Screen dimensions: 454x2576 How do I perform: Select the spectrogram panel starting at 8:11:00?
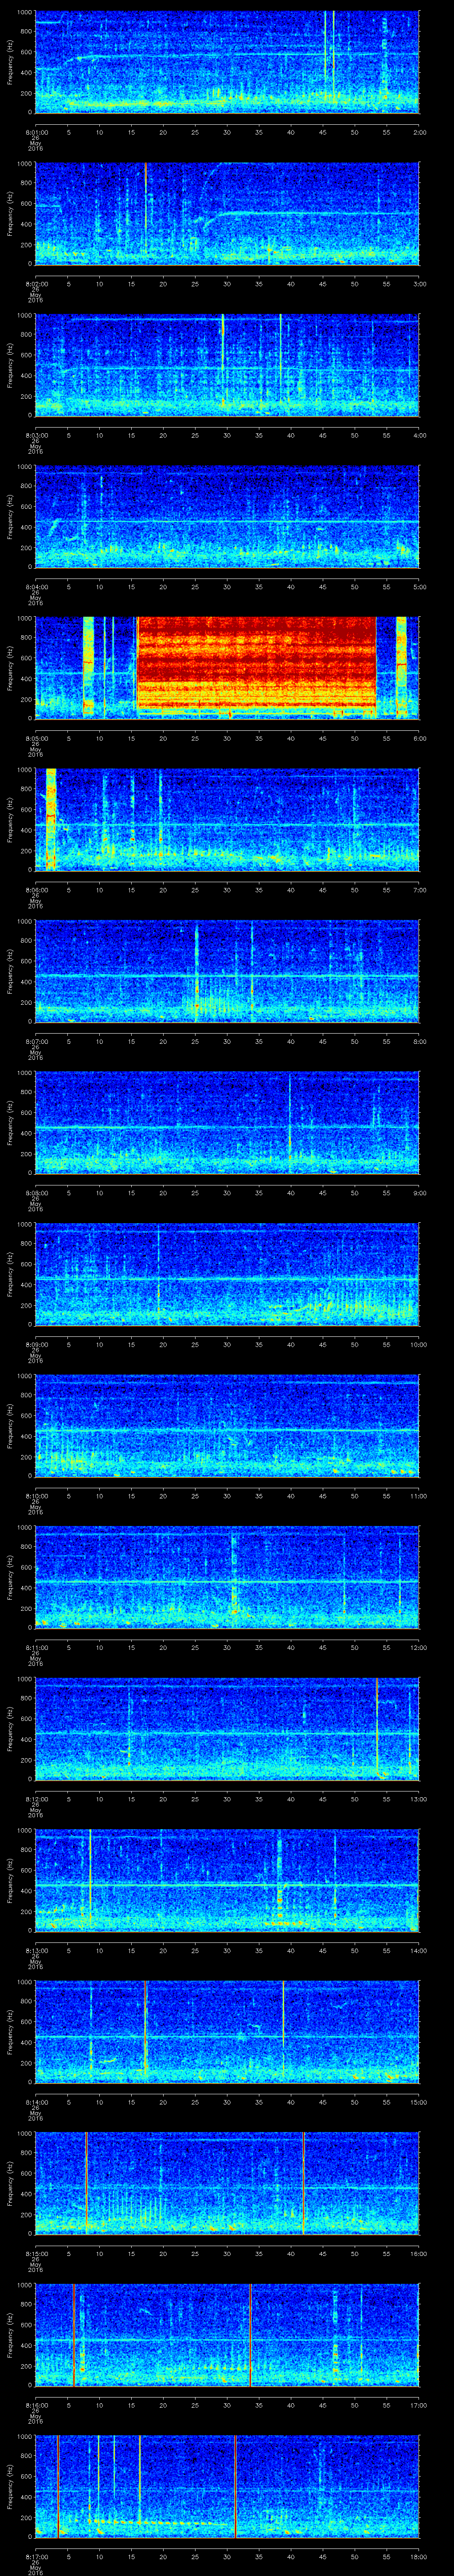pos(227,1576)
